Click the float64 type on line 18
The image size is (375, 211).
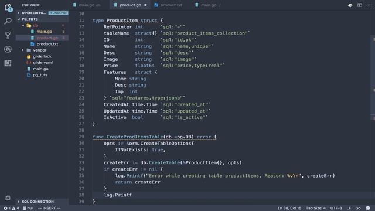(145, 66)
